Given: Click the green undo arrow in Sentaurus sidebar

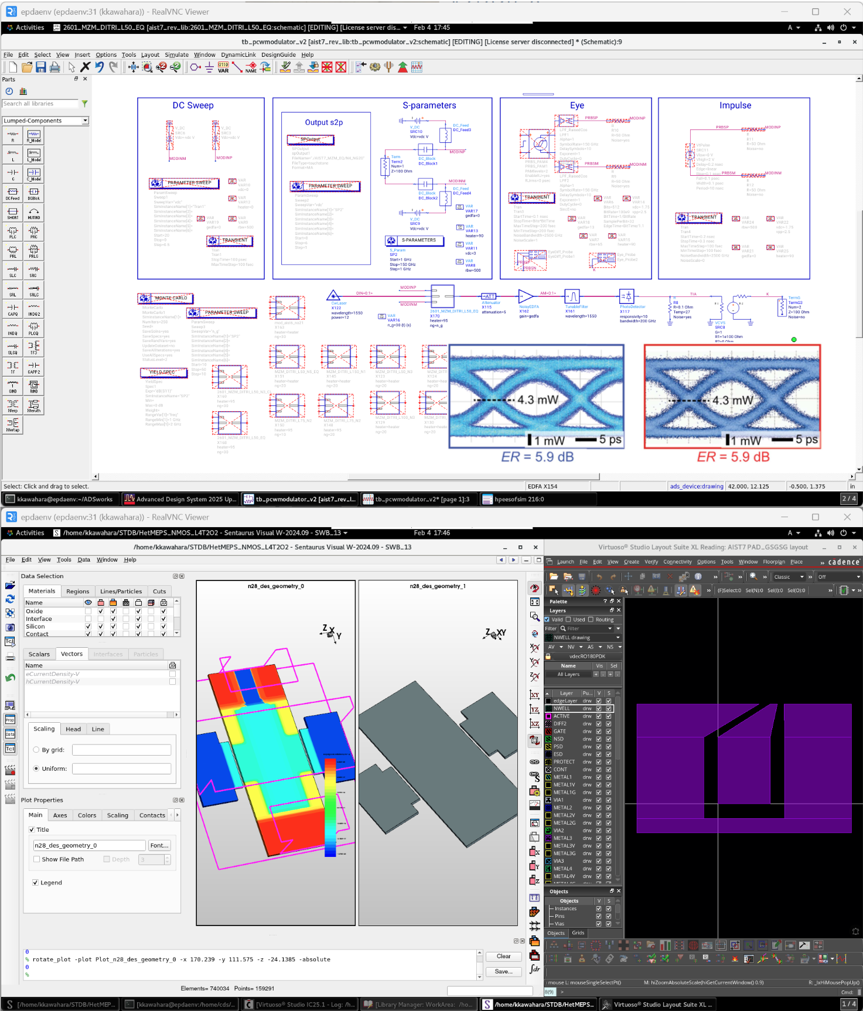Looking at the screenshot, I should pyautogui.click(x=10, y=678).
